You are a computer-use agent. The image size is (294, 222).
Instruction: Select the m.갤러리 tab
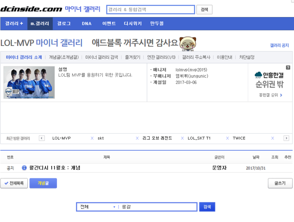tap(40, 23)
